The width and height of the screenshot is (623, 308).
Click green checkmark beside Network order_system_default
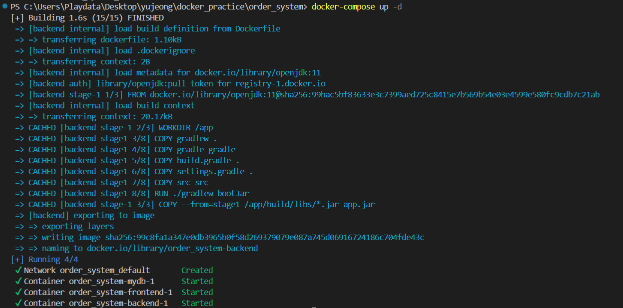(x=18, y=270)
